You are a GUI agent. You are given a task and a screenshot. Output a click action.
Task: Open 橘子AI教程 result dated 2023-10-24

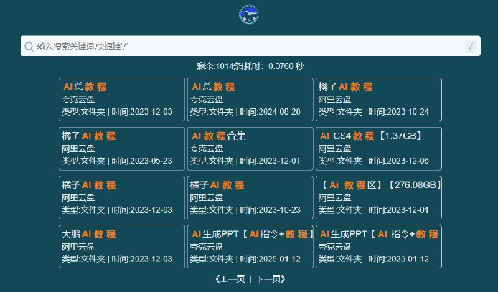pyautogui.click(x=378, y=99)
